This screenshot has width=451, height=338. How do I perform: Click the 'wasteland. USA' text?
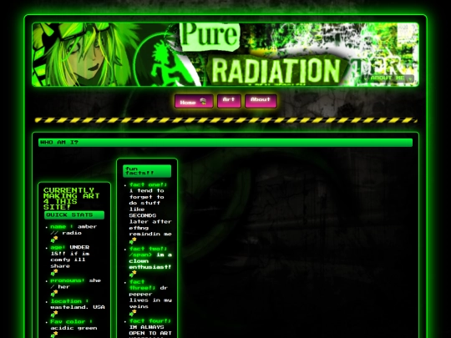coord(78,307)
